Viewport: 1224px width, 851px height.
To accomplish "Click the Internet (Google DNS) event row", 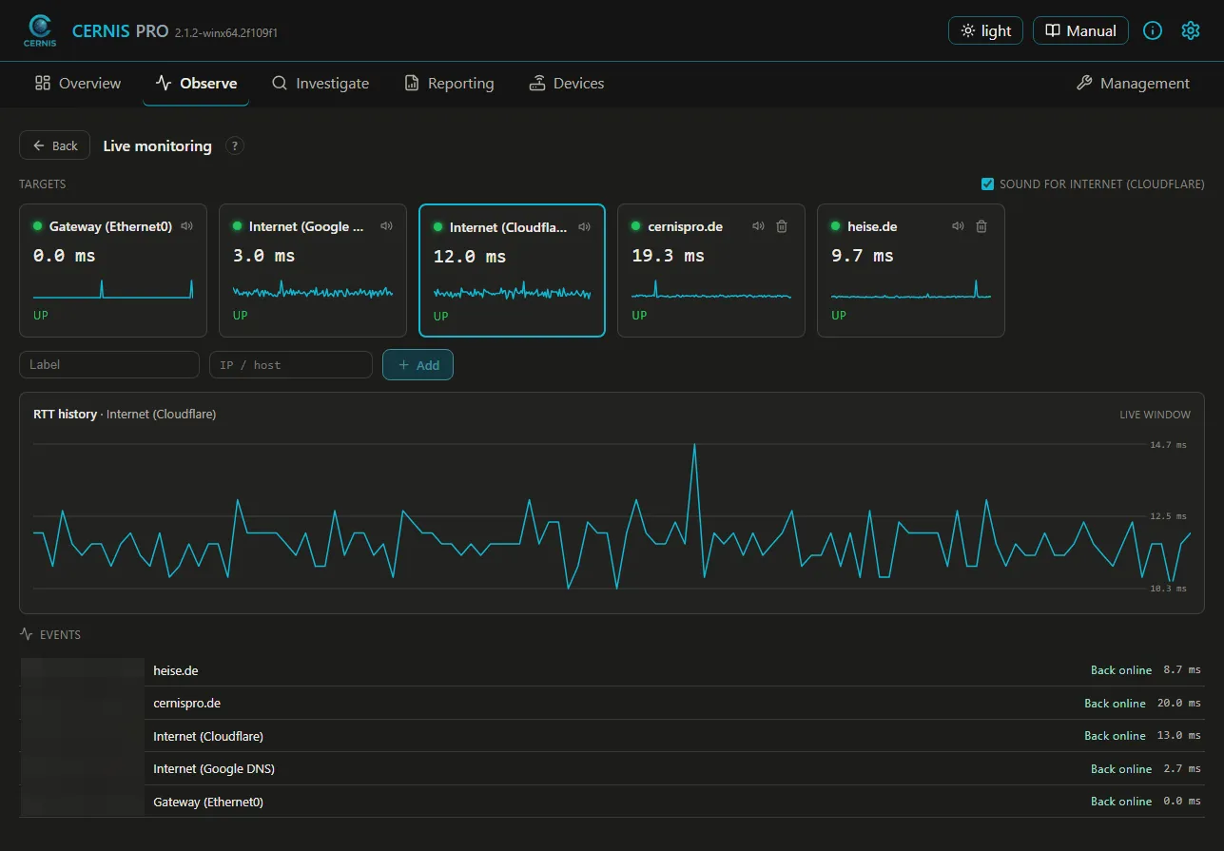I will click(x=612, y=768).
